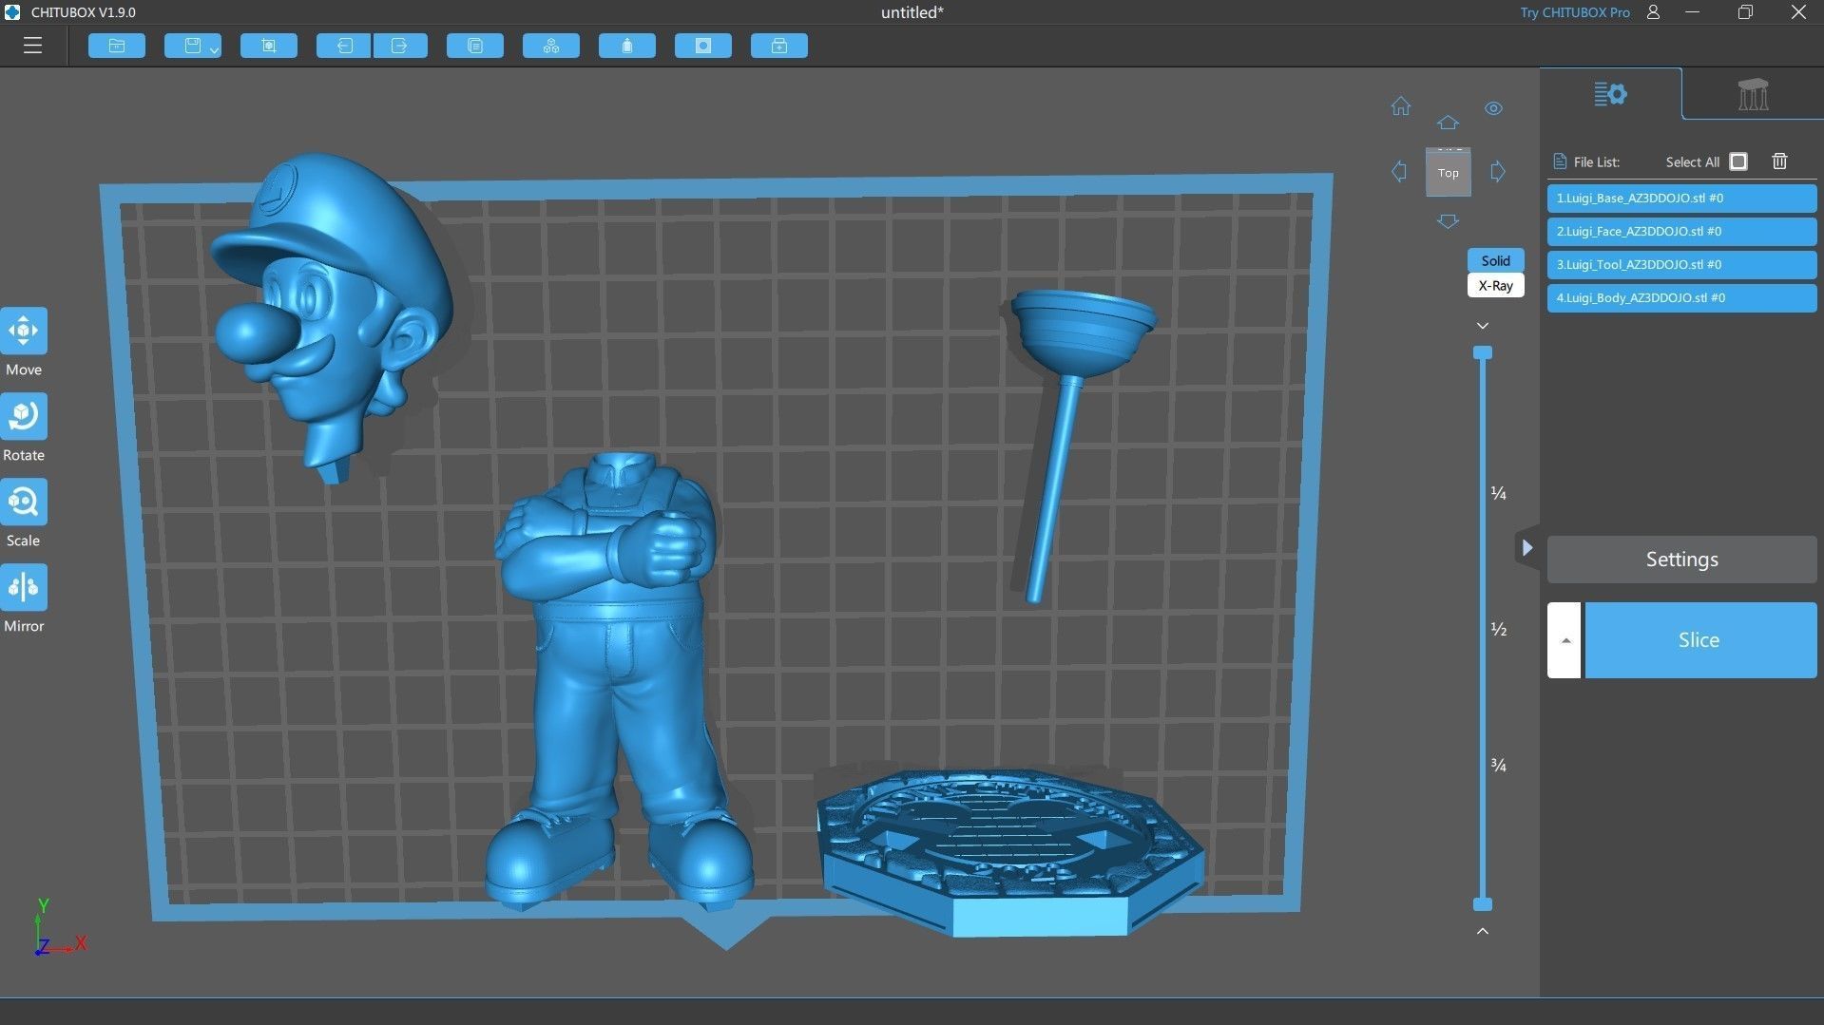Viewport: 1824px width, 1025px height.
Task: Select 4.Luigi_Body_AZ3DDOJO.stl in file list
Action: click(x=1681, y=298)
